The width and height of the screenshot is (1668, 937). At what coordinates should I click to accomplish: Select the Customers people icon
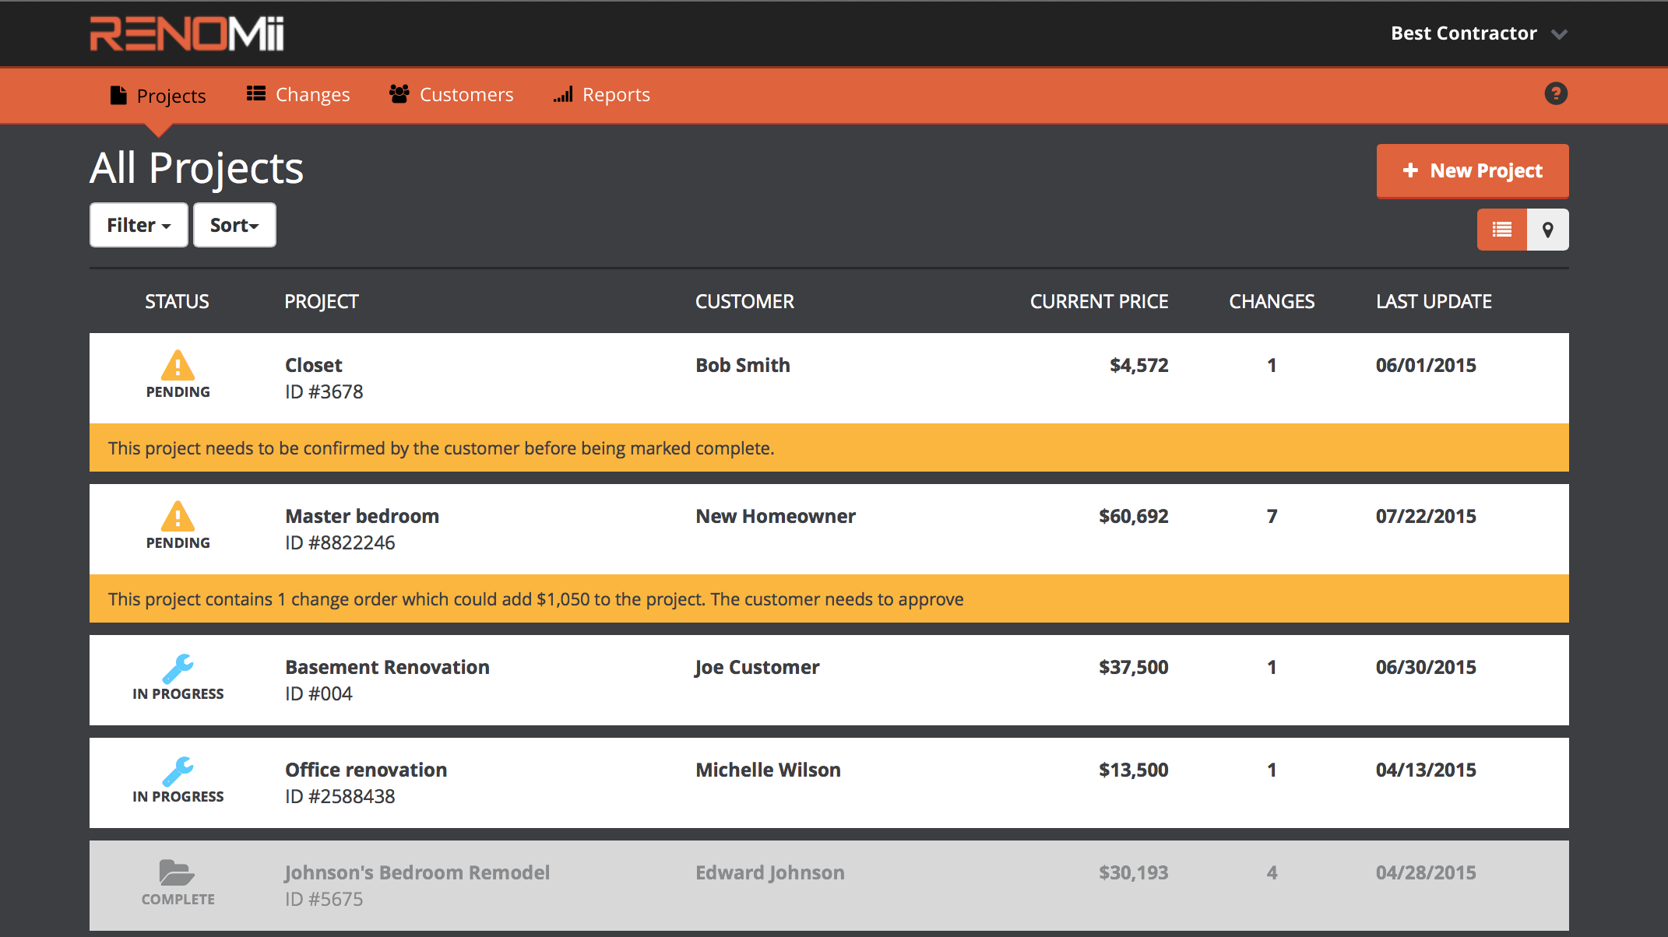(399, 93)
